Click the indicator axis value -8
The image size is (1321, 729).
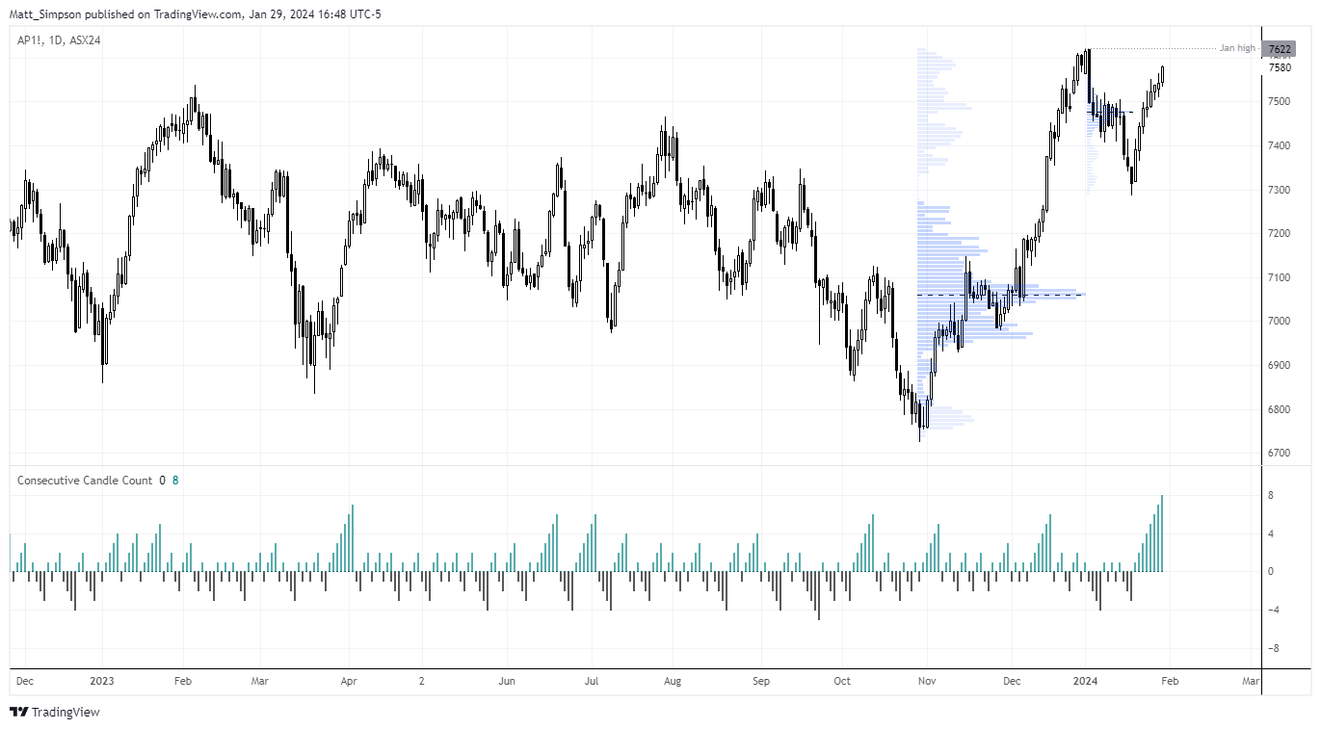pos(1275,648)
